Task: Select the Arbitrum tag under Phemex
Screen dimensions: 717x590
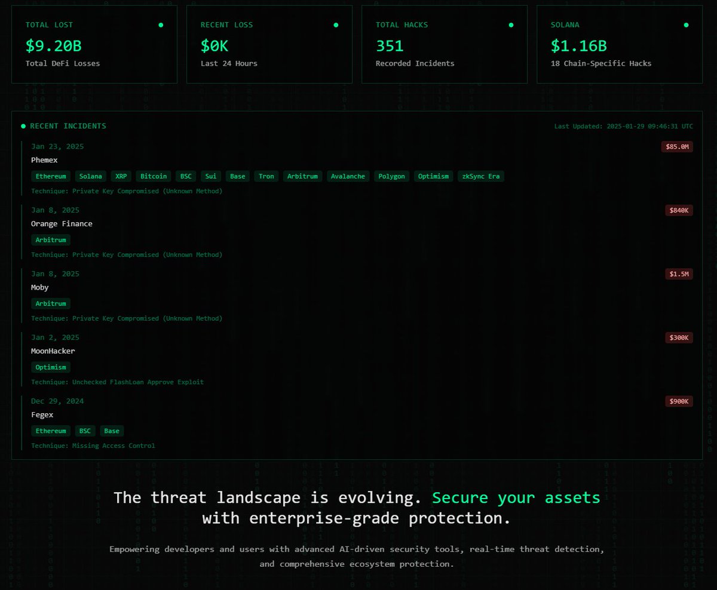Action: click(302, 176)
